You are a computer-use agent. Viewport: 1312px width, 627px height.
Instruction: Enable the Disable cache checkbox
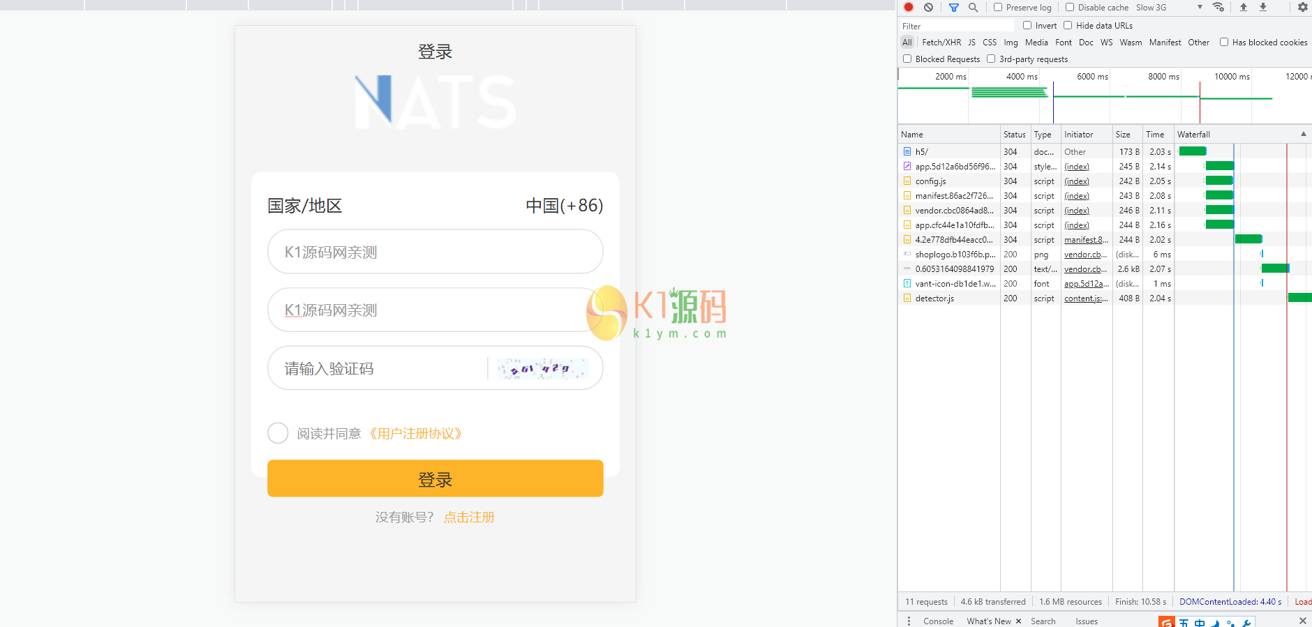[1070, 7]
